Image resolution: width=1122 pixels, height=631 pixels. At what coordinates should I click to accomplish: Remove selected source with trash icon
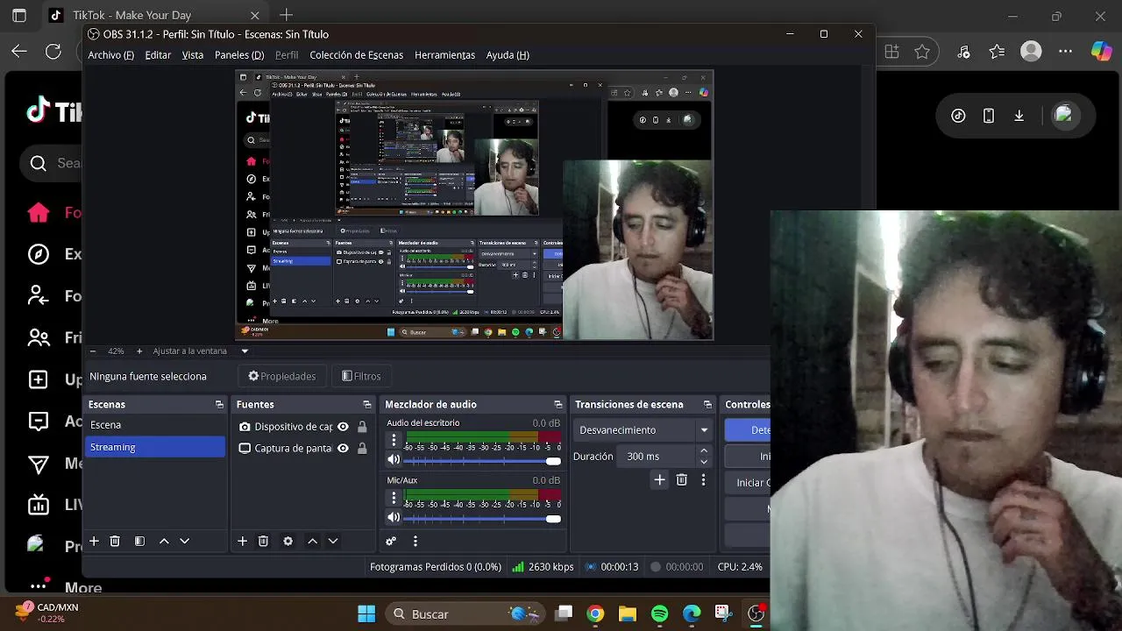pyautogui.click(x=263, y=542)
